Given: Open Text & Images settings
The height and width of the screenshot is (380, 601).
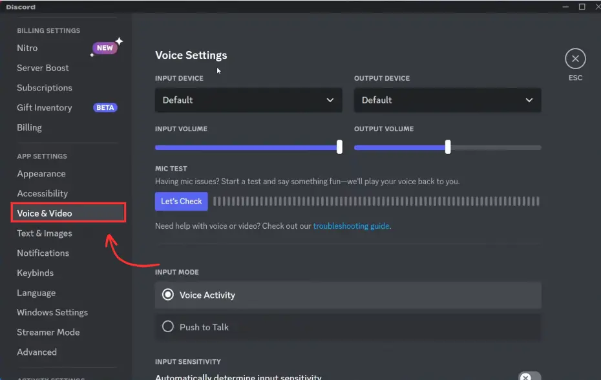Looking at the screenshot, I should (45, 233).
